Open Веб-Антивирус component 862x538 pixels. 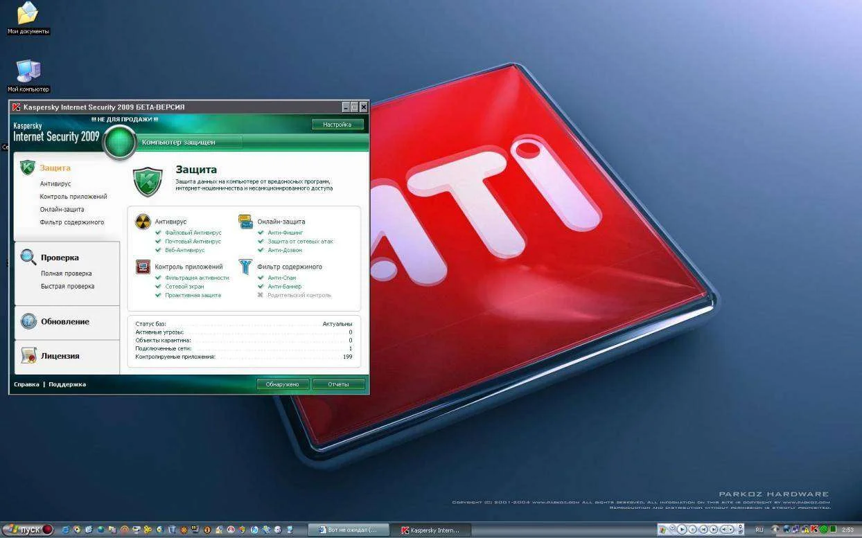pyautogui.click(x=185, y=250)
